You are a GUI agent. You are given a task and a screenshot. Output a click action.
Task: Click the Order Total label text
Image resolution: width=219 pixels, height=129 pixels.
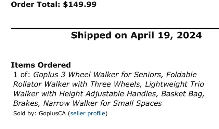point(36,4)
